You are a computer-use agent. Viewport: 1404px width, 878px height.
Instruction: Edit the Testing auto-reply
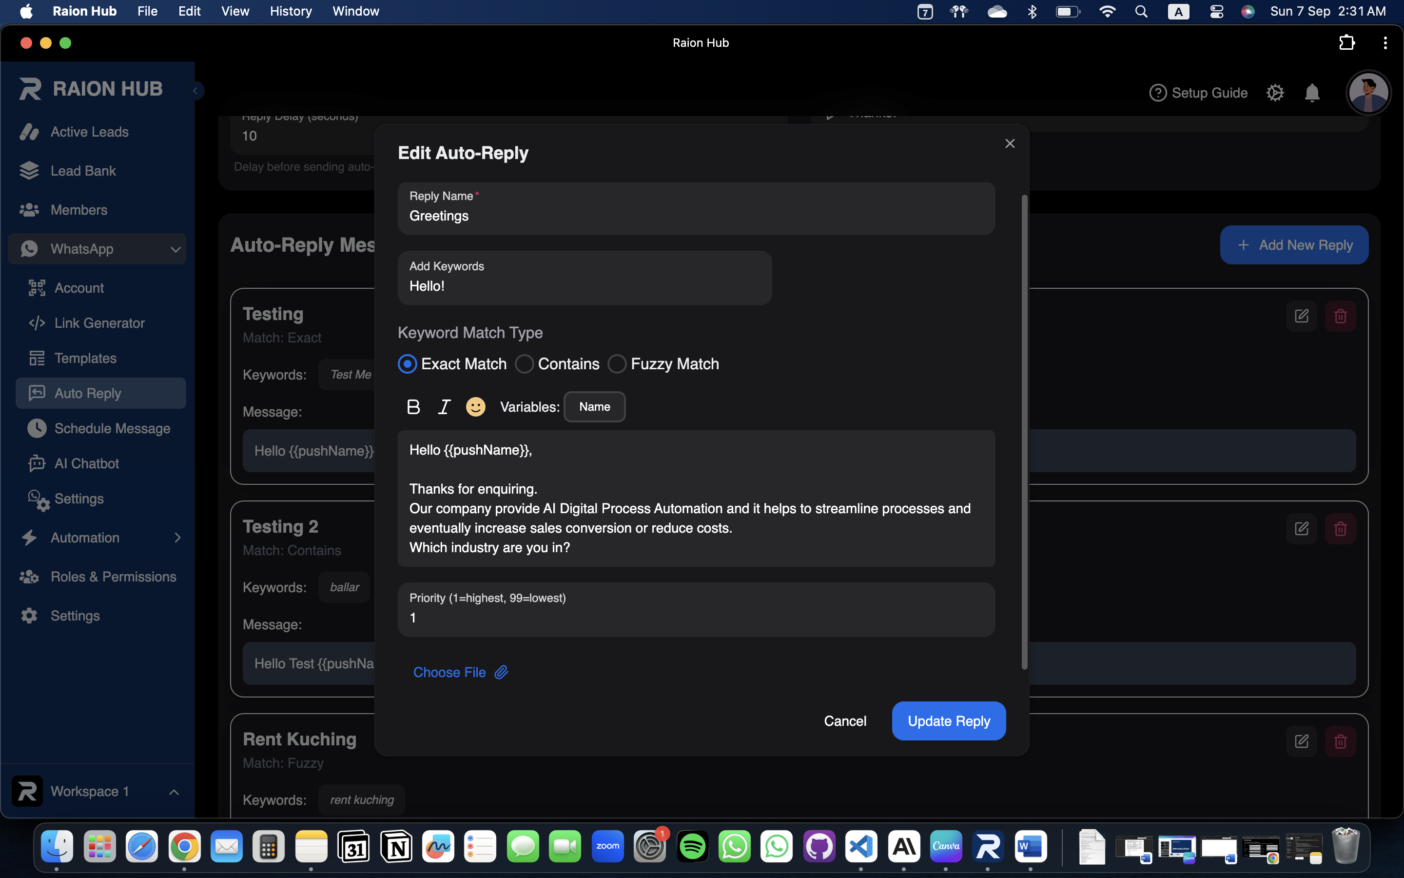click(1301, 316)
